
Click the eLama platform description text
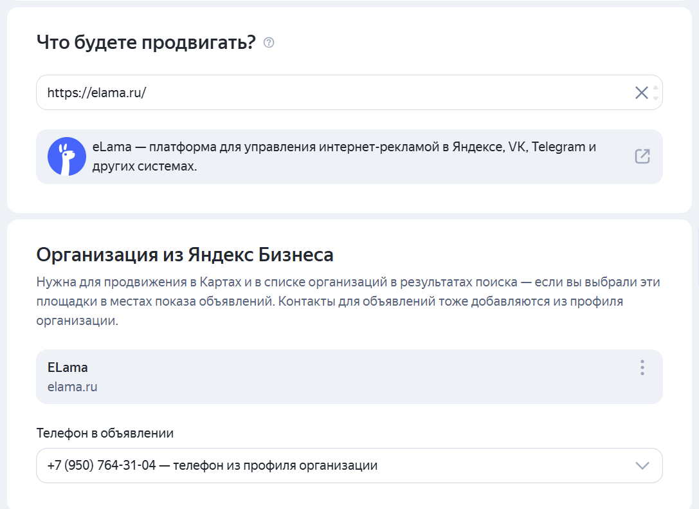(x=344, y=156)
